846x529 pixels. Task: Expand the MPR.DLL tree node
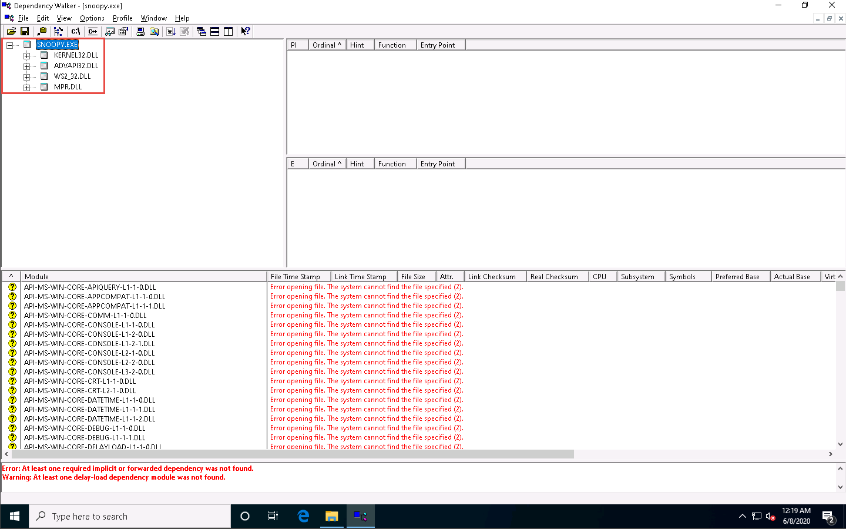click(x=26, y=88)
